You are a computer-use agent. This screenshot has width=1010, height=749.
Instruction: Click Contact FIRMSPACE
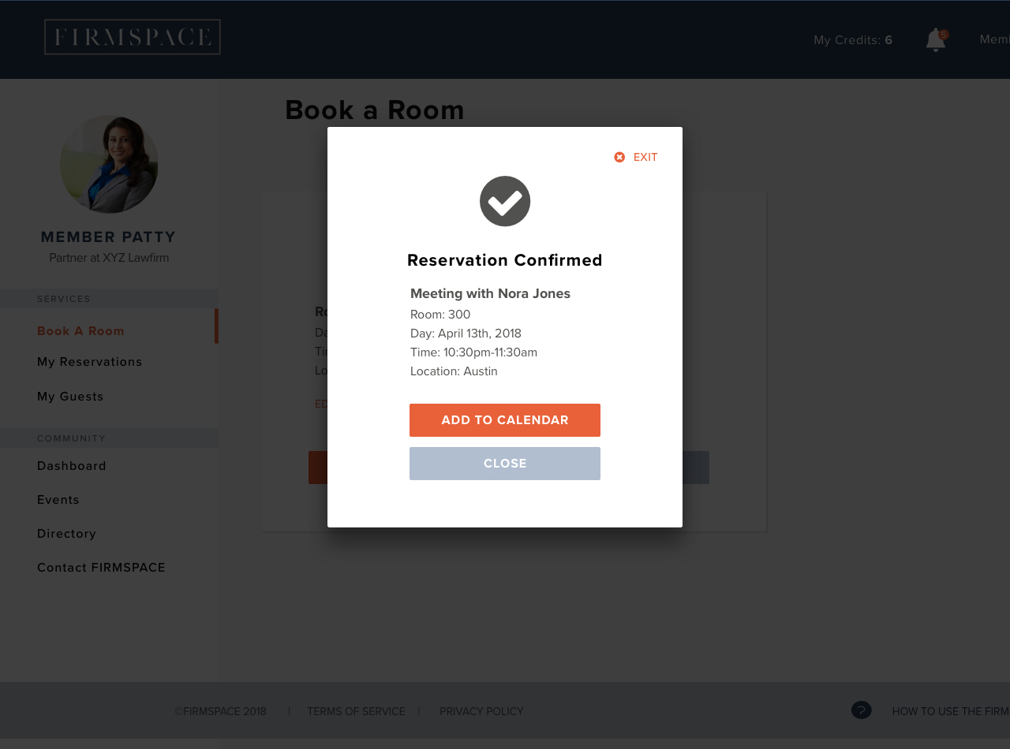[101, 568]
